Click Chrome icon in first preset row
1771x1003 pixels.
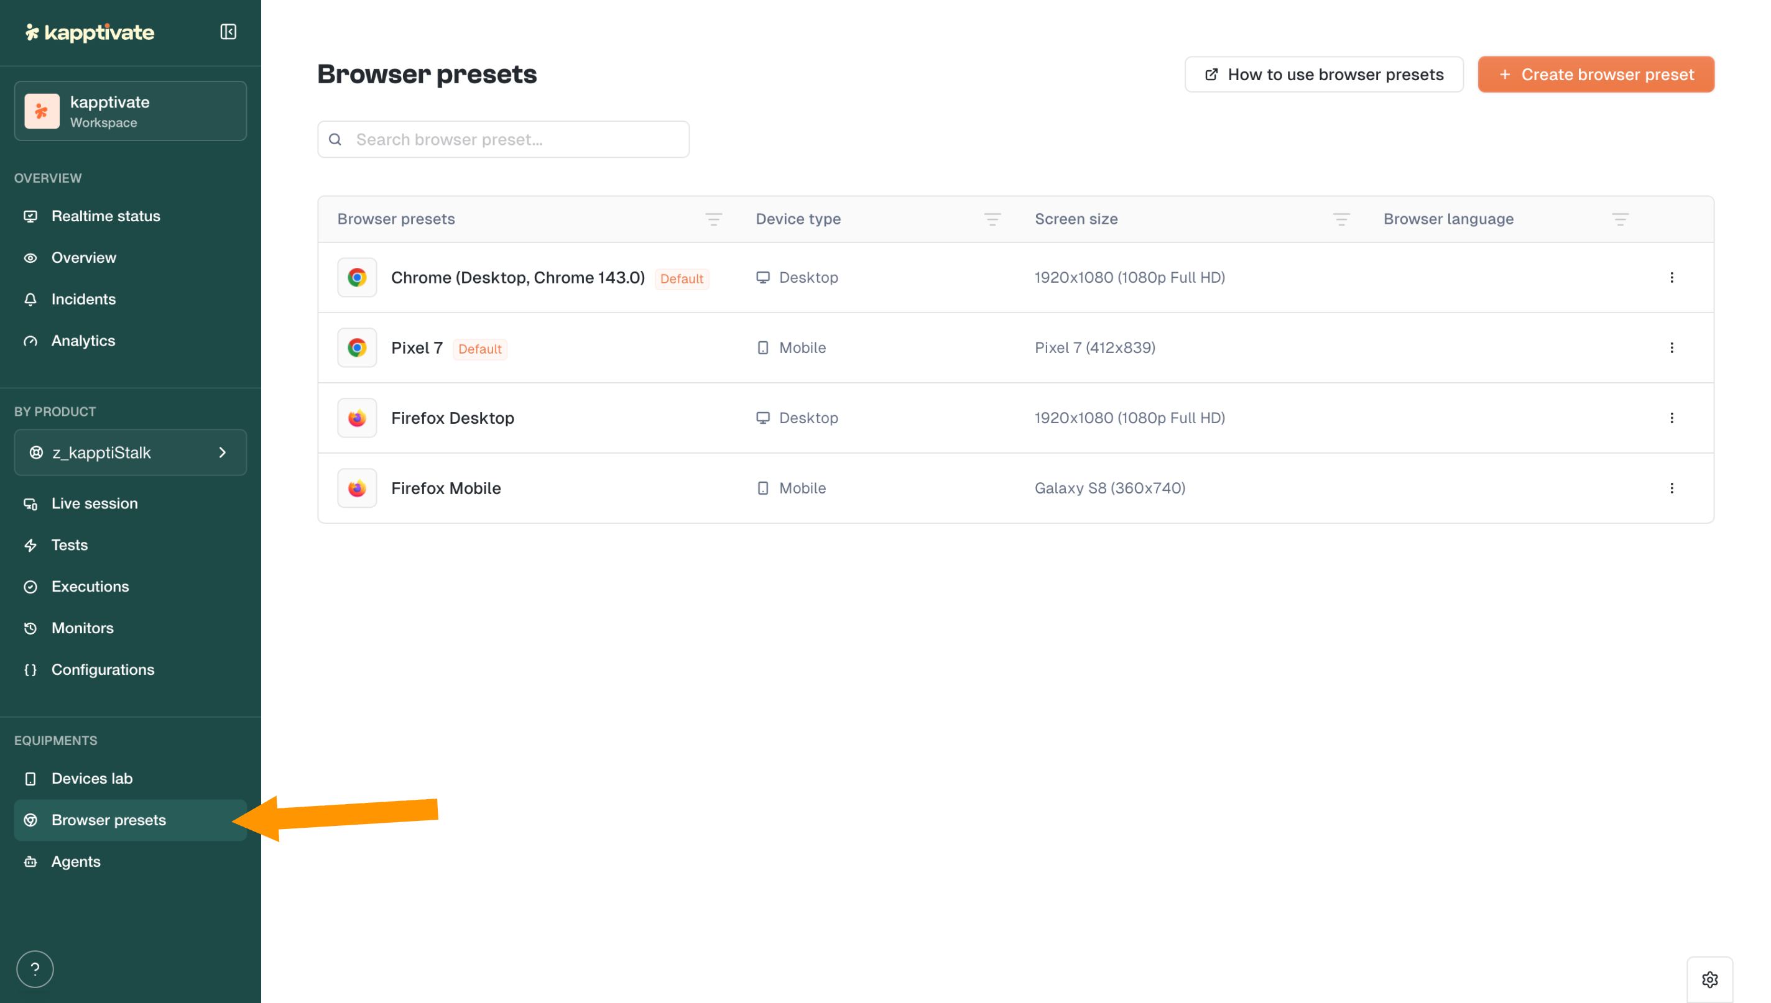pos(357,277)
